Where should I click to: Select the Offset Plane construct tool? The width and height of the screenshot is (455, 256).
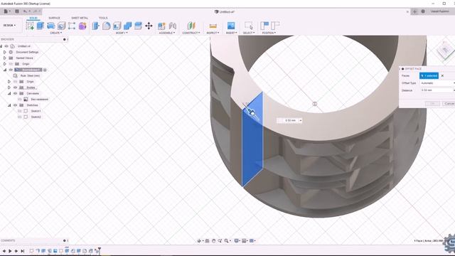point(191,26)
